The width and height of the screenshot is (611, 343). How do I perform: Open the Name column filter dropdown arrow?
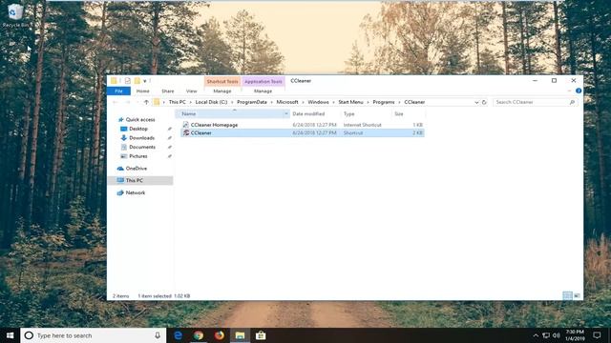pyautogui.click(x=286, y=114)
